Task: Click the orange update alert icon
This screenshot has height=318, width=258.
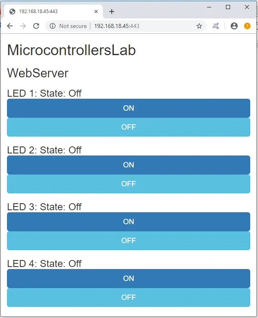Action: pyautogui.click(x=247, y=26)
